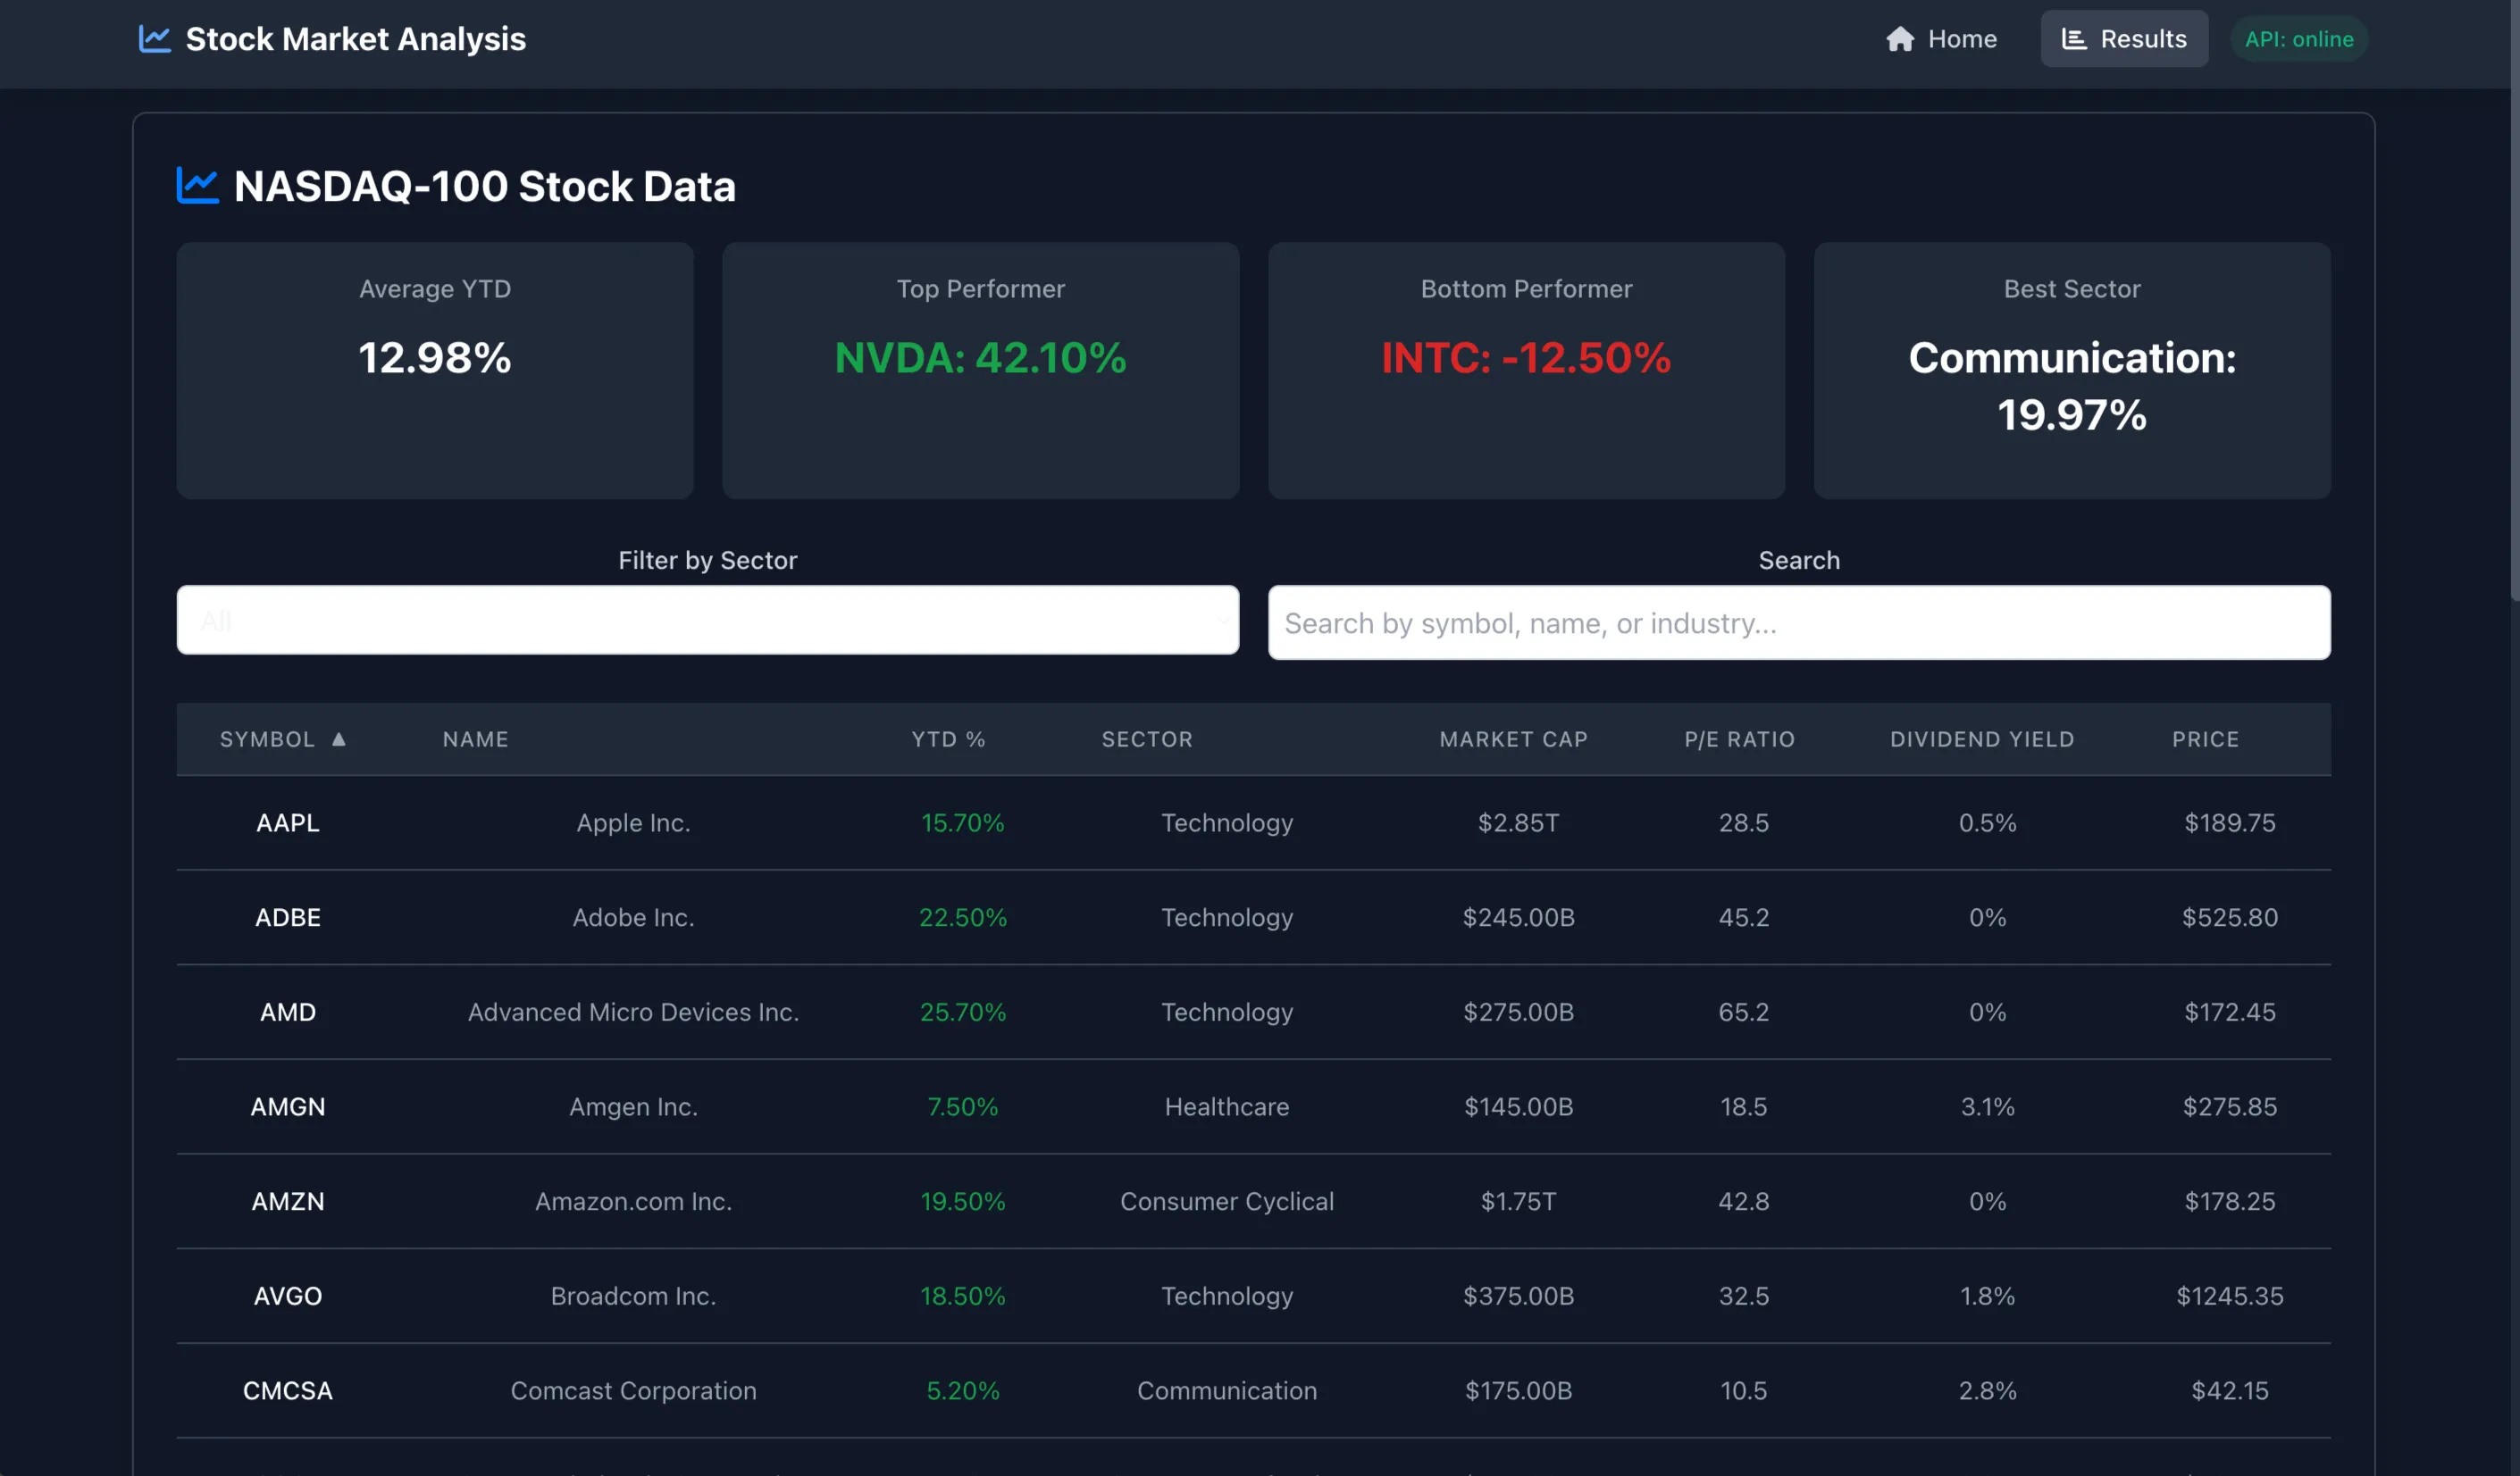Screen dimensions: 2520x1476
Task: Click the Stock Market Analysis title link
Action: tap(355, 39)
